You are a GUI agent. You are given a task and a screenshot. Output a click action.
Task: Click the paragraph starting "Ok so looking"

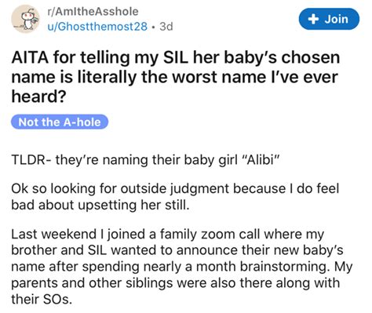pyautogui.click(x=175, y=197)
